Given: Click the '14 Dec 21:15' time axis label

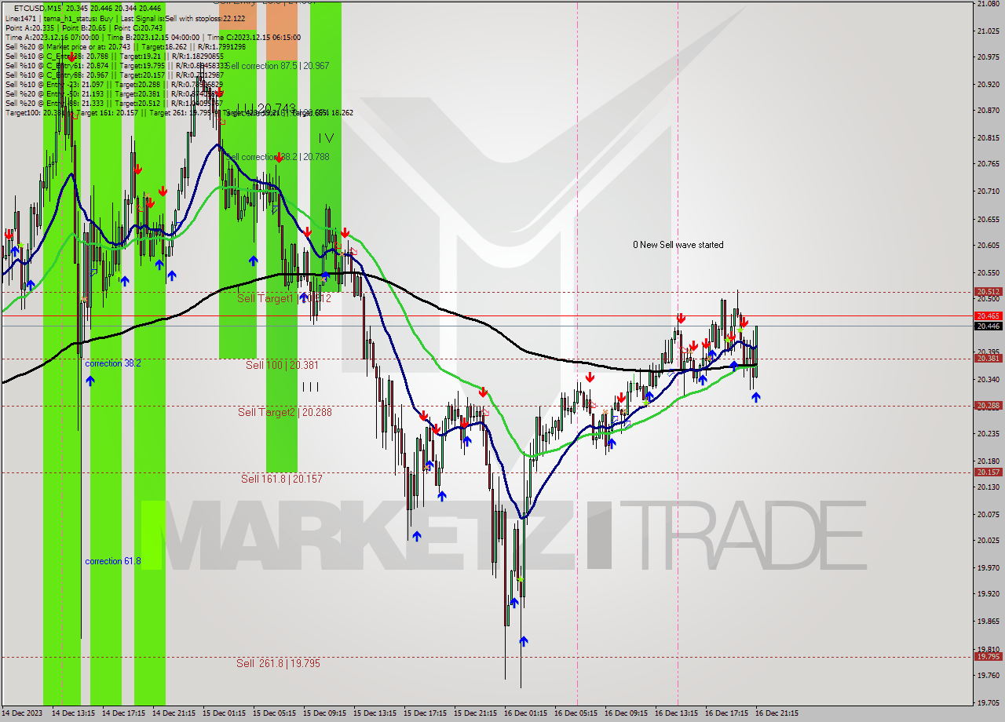Looking at the screenshot, I should pyautogui.click(x=174, y=713).
